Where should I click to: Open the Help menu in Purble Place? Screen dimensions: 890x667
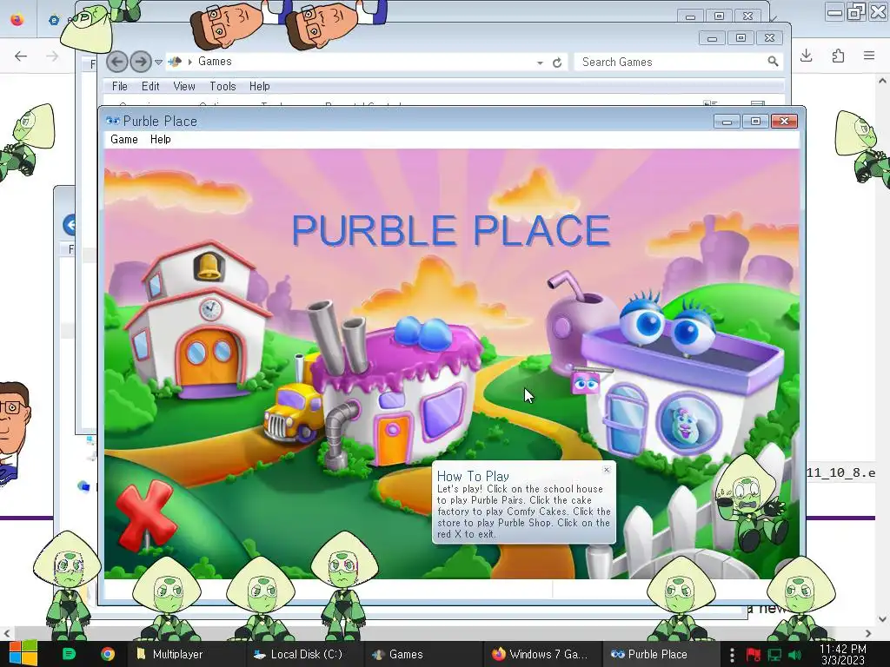[x=161, y=140]
